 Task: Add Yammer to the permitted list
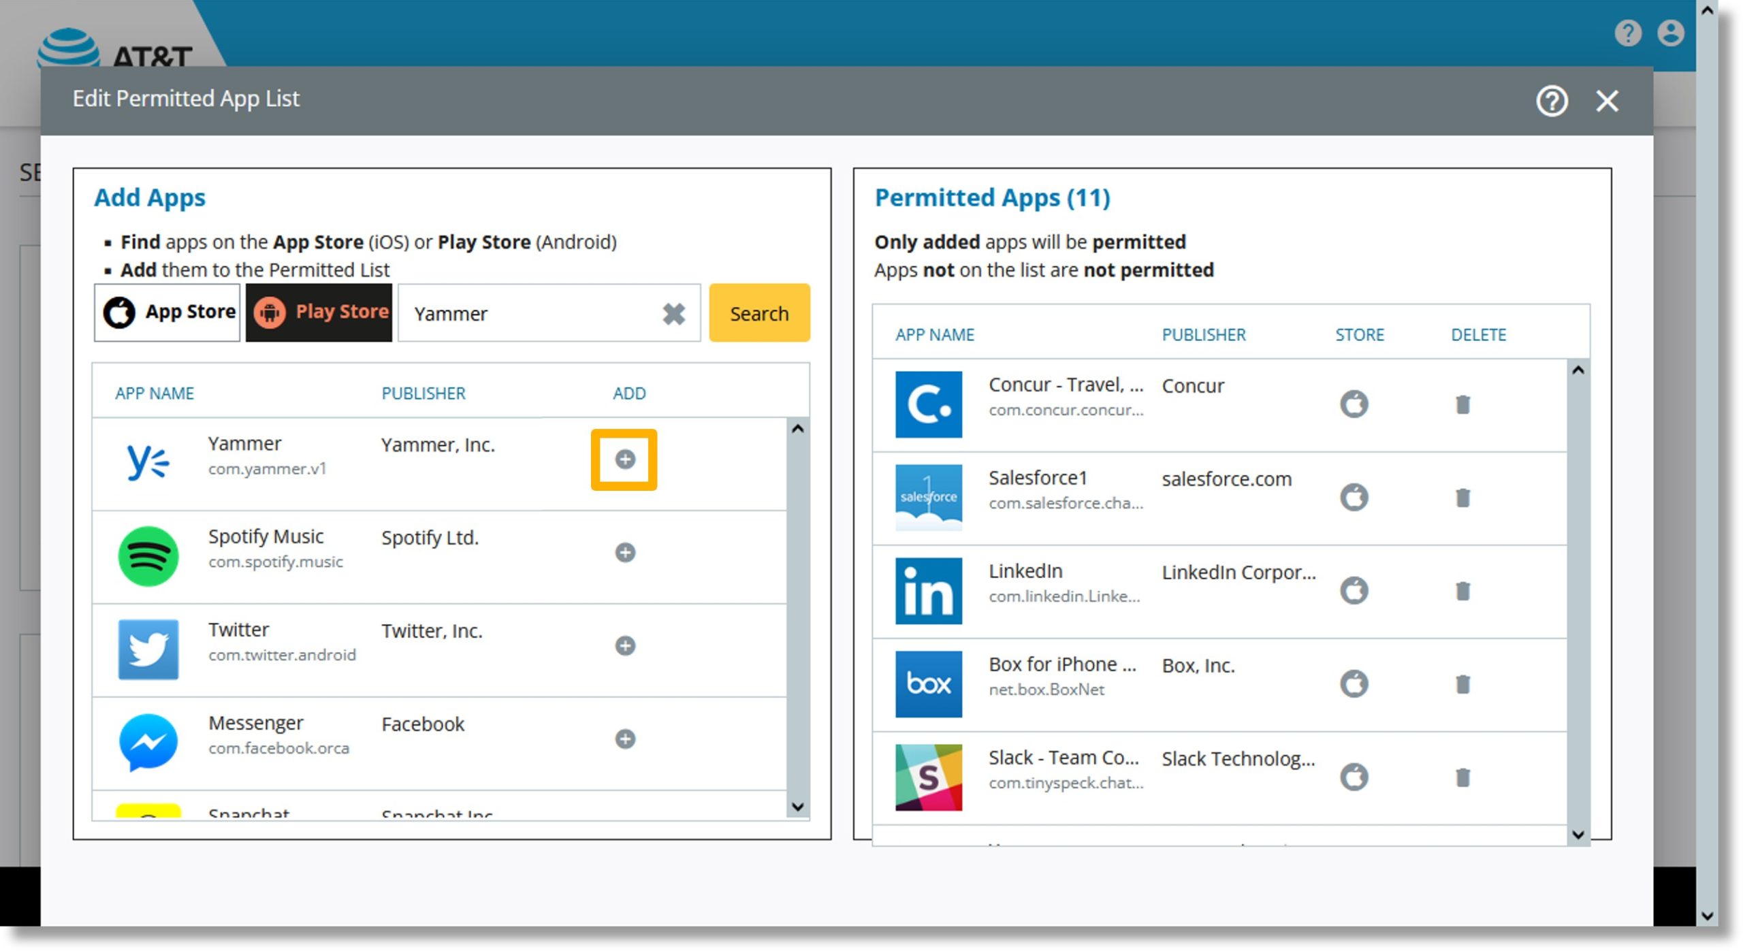pos(624,460)
